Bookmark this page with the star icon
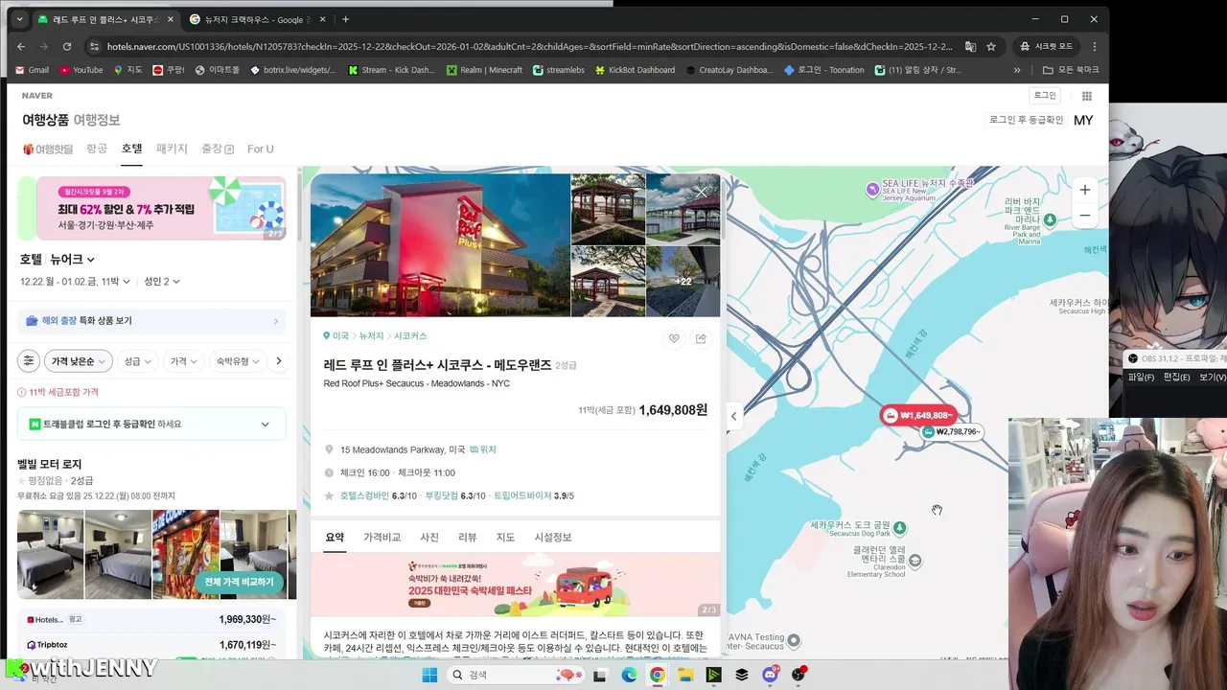 point(991,46)
